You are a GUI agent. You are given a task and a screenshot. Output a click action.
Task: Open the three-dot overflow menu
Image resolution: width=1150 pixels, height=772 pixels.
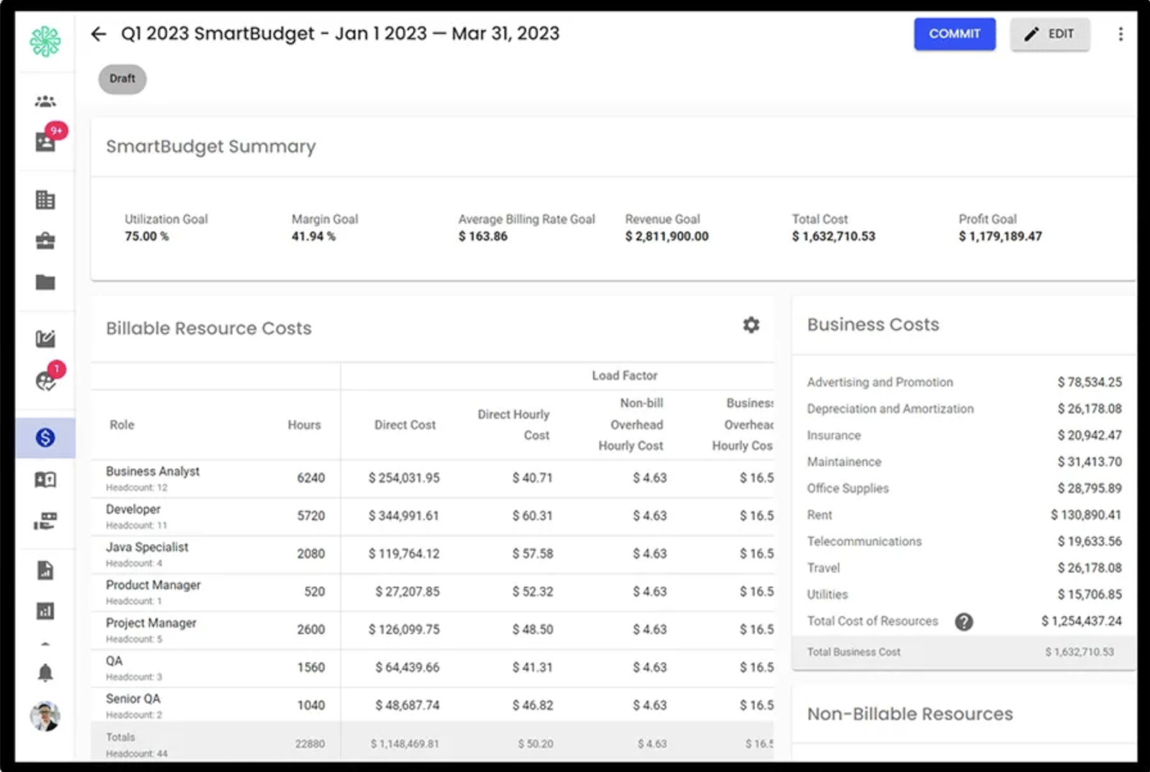point(1121,34)
